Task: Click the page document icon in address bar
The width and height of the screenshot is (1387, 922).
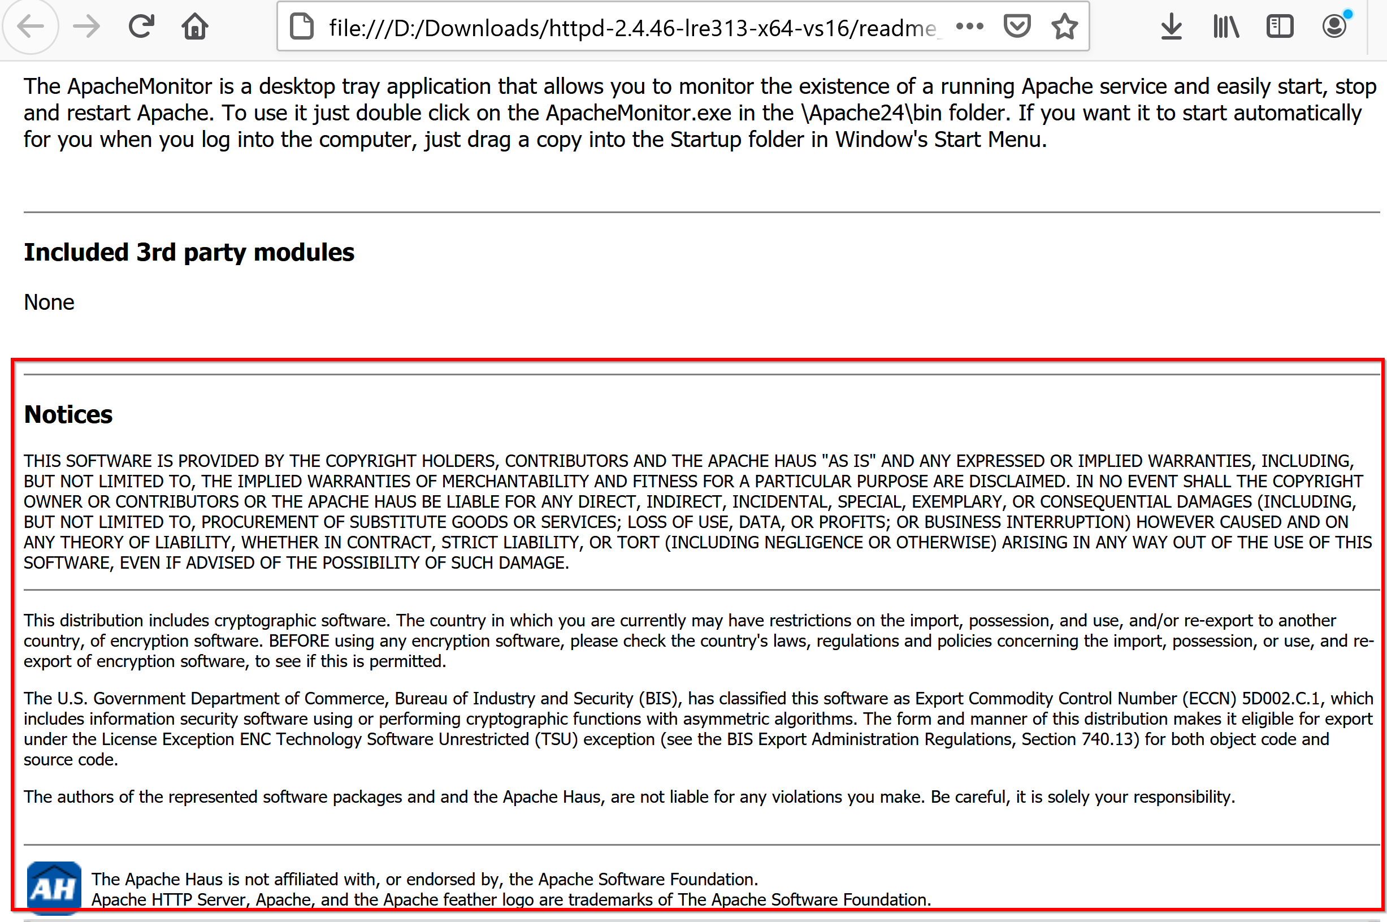Action: tap(302, 27)
